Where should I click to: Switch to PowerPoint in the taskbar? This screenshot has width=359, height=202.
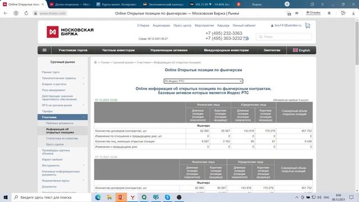pyautogui.click(x=121, y=197)
